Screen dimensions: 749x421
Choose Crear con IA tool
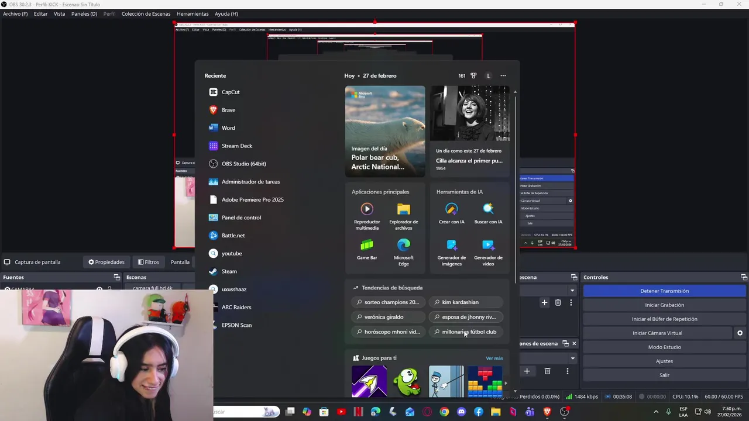(x=451, y=213)
